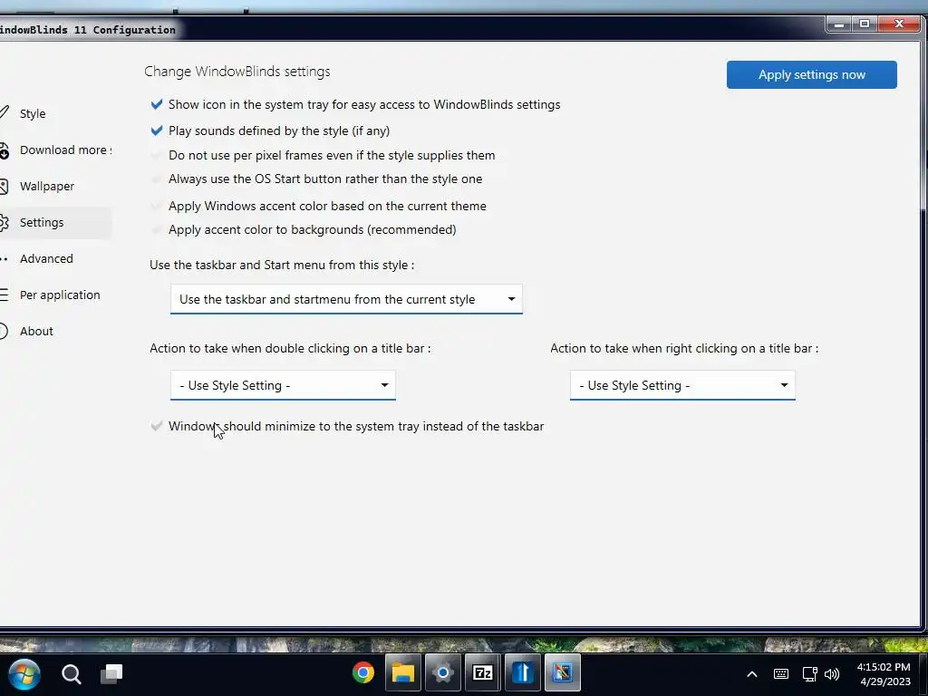928x696 pixels.
Task: Show hidden system tray icons
Action: pos(751,674)
